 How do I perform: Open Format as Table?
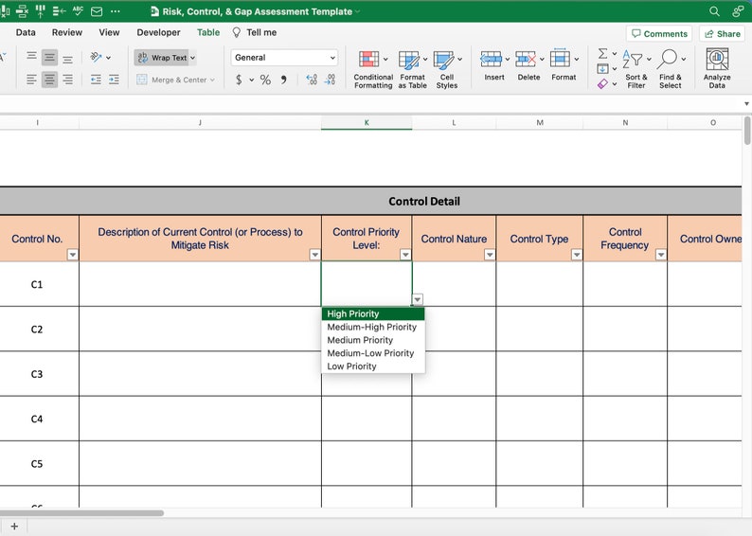pos(412,69)
